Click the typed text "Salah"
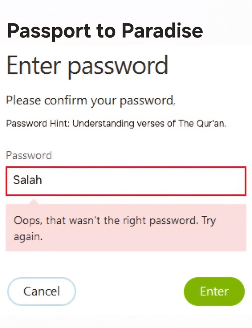Screen dimensions: 252x328 coord(28,180)
